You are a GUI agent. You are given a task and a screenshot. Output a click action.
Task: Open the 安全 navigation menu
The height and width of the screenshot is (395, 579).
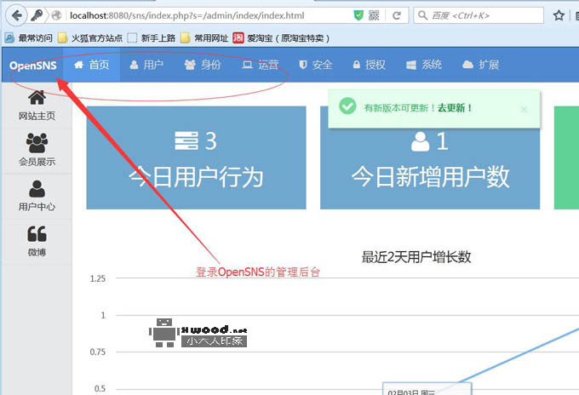pos(316,65)
